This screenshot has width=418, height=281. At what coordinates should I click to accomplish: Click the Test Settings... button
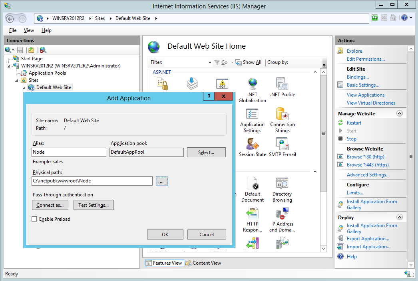pos(94,205)
